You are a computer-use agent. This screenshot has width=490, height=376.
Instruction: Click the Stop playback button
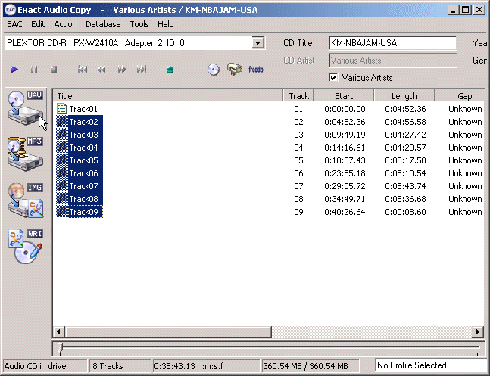(x=54, y=70)
